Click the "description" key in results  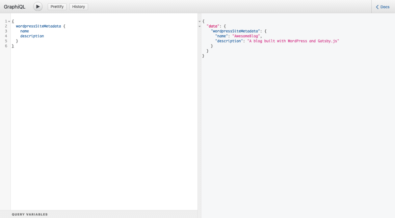[x=229, y=41]
